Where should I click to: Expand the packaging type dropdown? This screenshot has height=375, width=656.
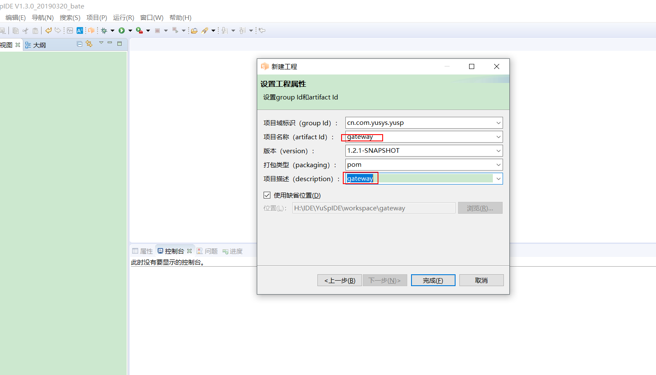coord(498,165)
